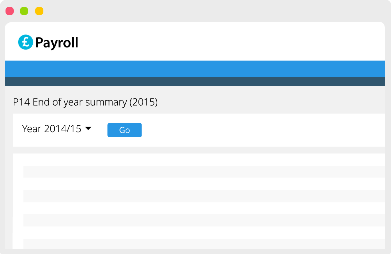Open the Year 2014/15 dropdown
Viewport: 391px width, 254px height.
(52, 129)
